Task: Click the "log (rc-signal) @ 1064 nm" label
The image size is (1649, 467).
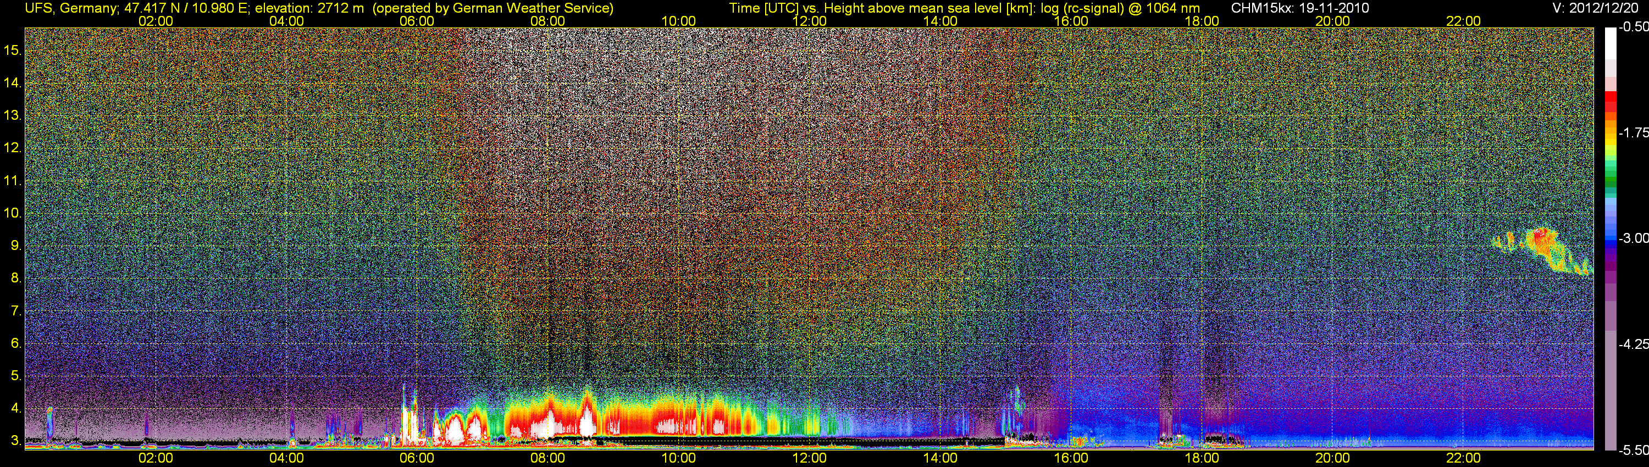Action: click(x=1120, y=8)
